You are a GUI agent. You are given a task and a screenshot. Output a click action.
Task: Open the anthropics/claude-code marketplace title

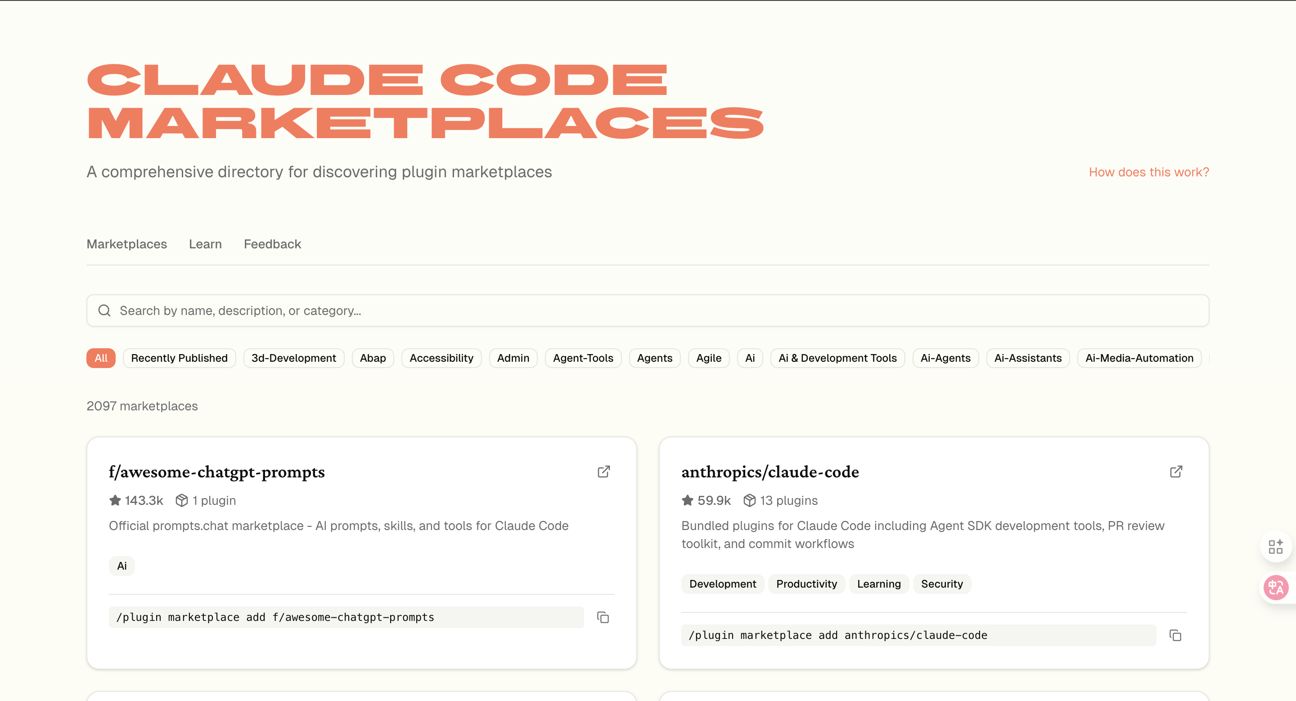click(x=770, y=472)
